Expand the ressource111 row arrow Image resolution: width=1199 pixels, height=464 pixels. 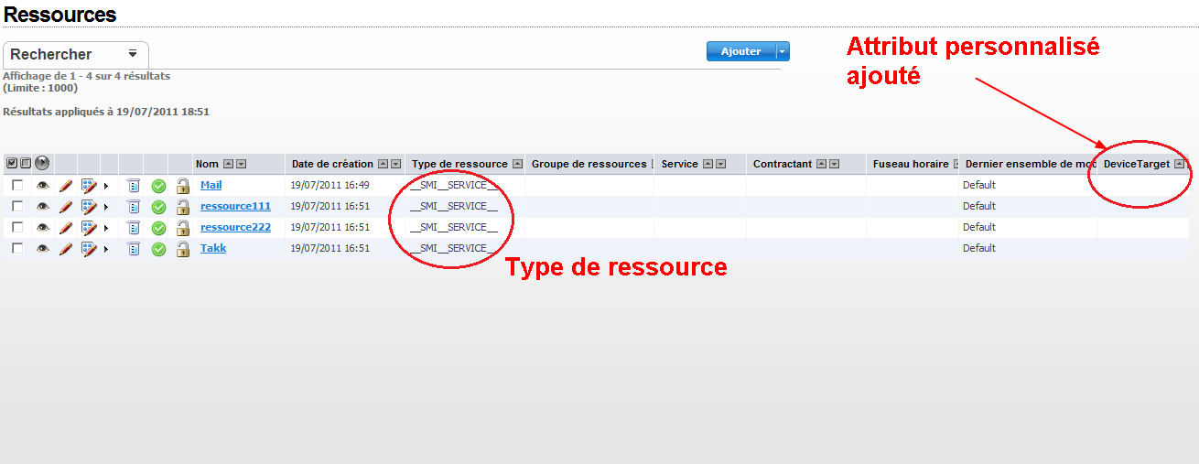coord(106,207)
